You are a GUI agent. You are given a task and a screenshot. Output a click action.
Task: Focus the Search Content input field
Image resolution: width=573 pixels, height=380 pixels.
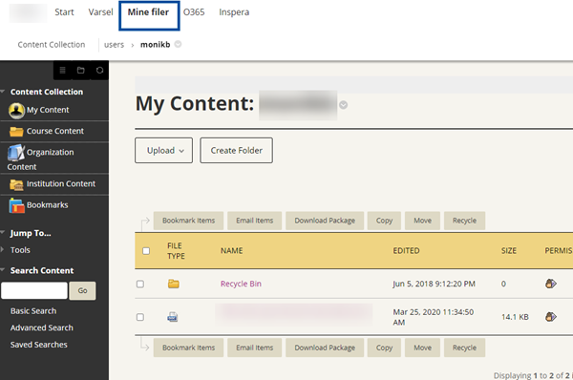pos(34,290)
